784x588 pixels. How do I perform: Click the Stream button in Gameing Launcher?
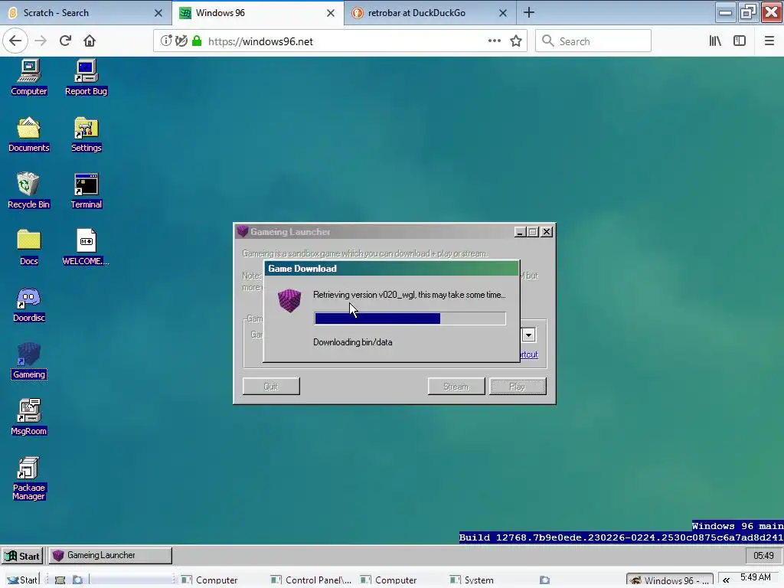click(x=456, y=386)
